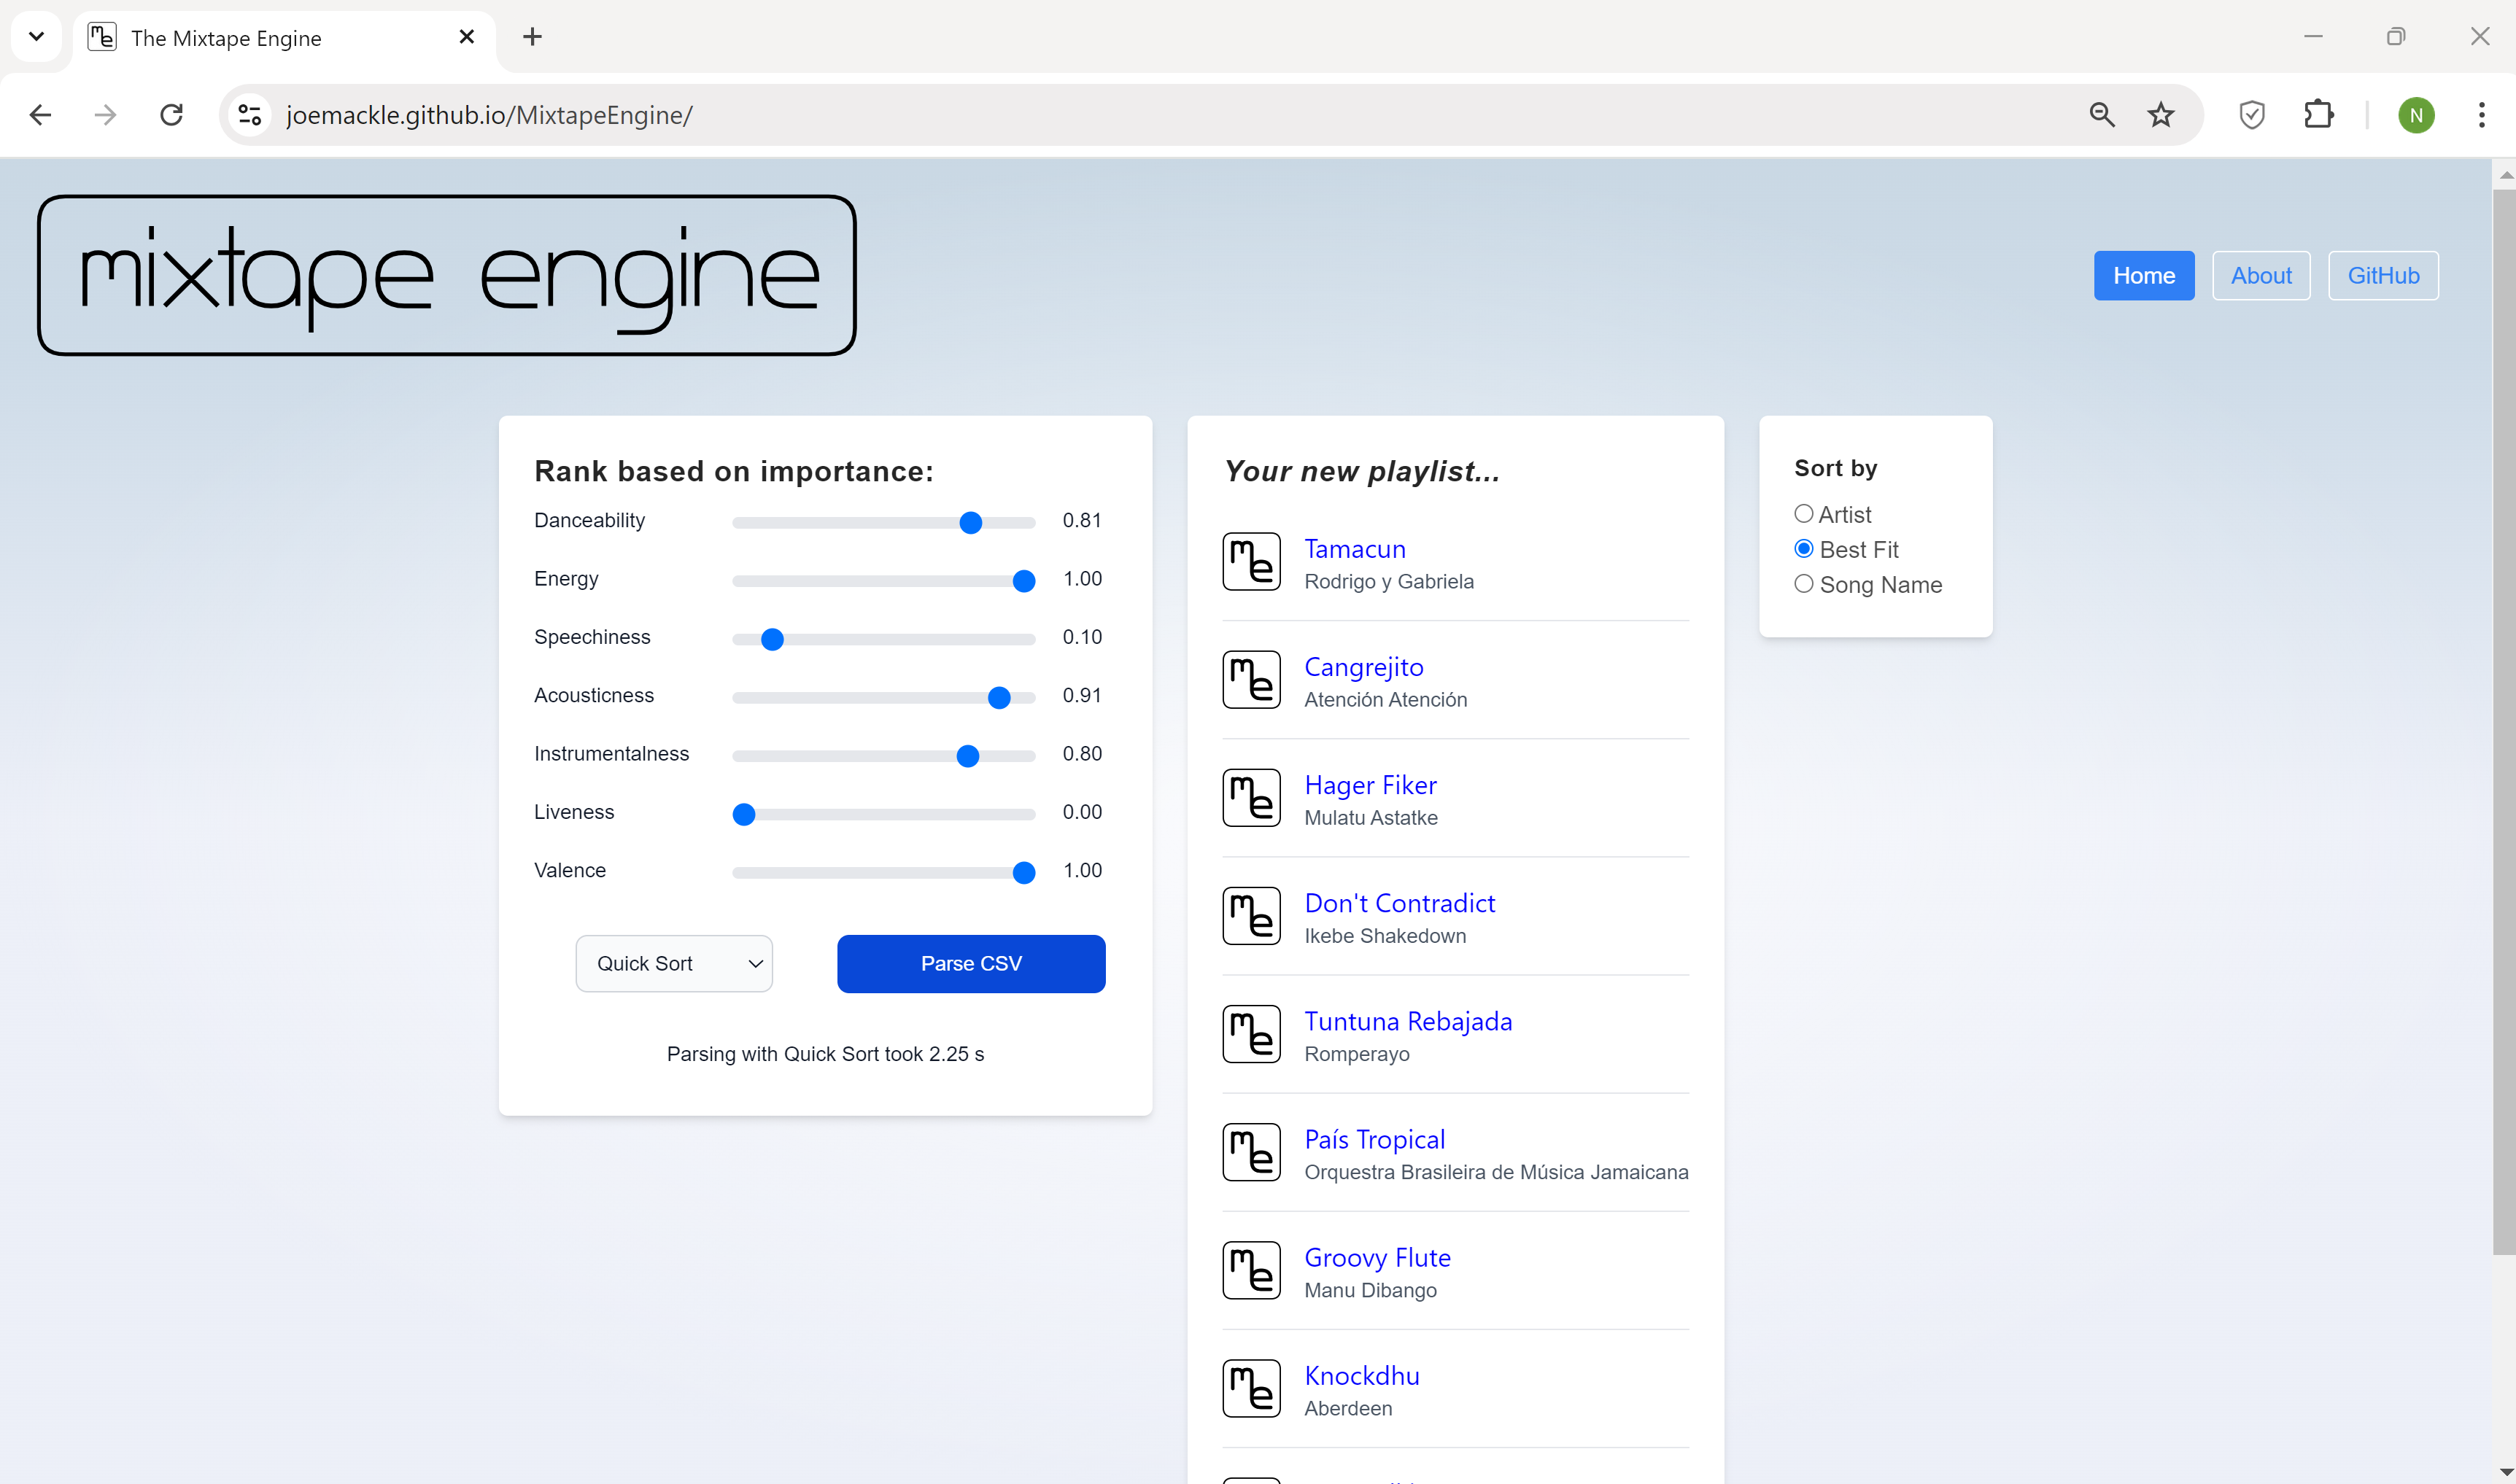This screenshot has height=1484, width=2516.
Task: Click the Groovy Flute track thumbnail icon
Action: coord(1252,1270)
